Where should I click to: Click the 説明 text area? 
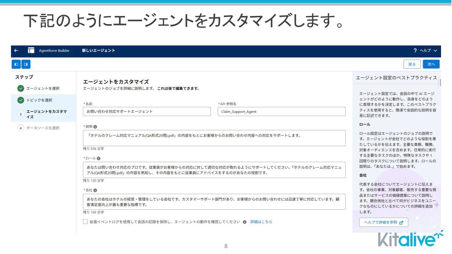214,138
